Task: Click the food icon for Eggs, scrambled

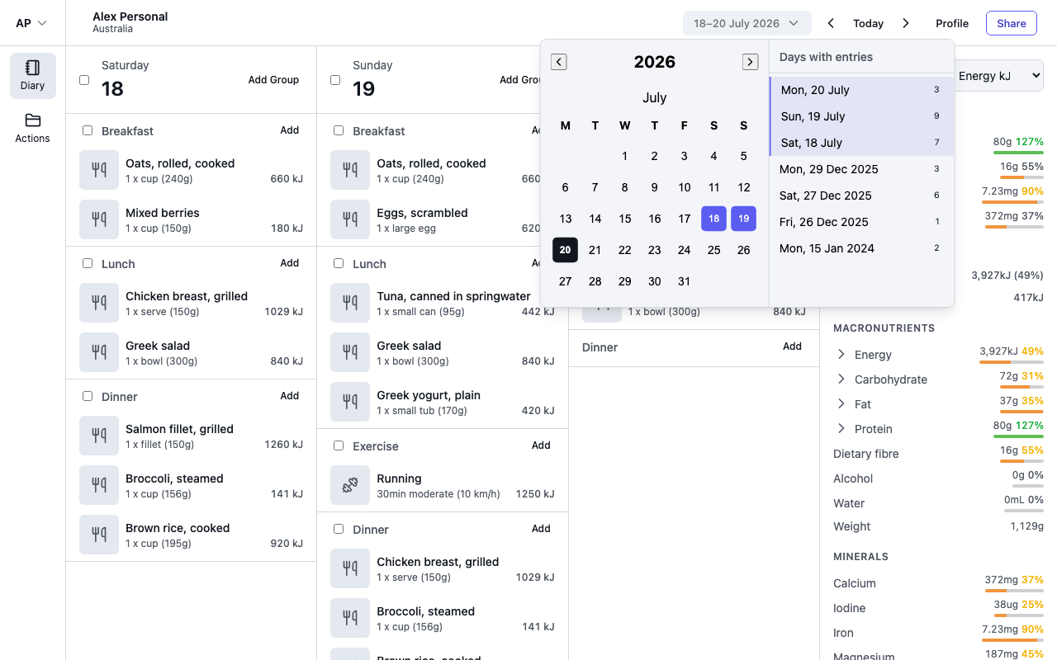Action: [x=350, y=219]
